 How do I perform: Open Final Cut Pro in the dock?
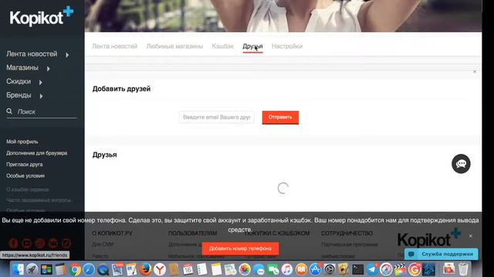pos(401,269)
